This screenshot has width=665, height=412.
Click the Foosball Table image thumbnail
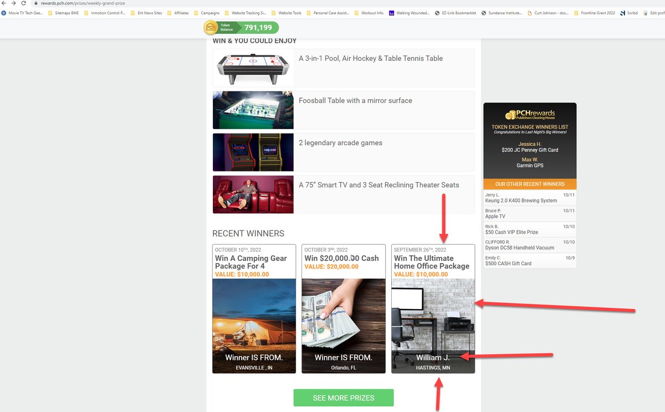point(253,110)
